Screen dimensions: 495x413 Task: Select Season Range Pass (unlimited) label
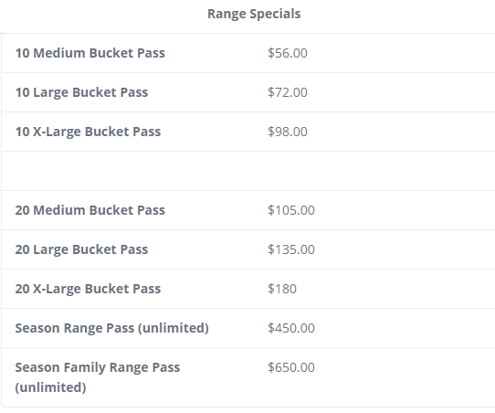tap(111, 328)
